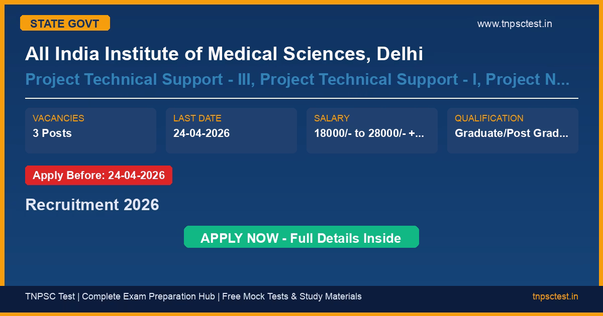Click the QUALIFICATION label

(489, 118)
